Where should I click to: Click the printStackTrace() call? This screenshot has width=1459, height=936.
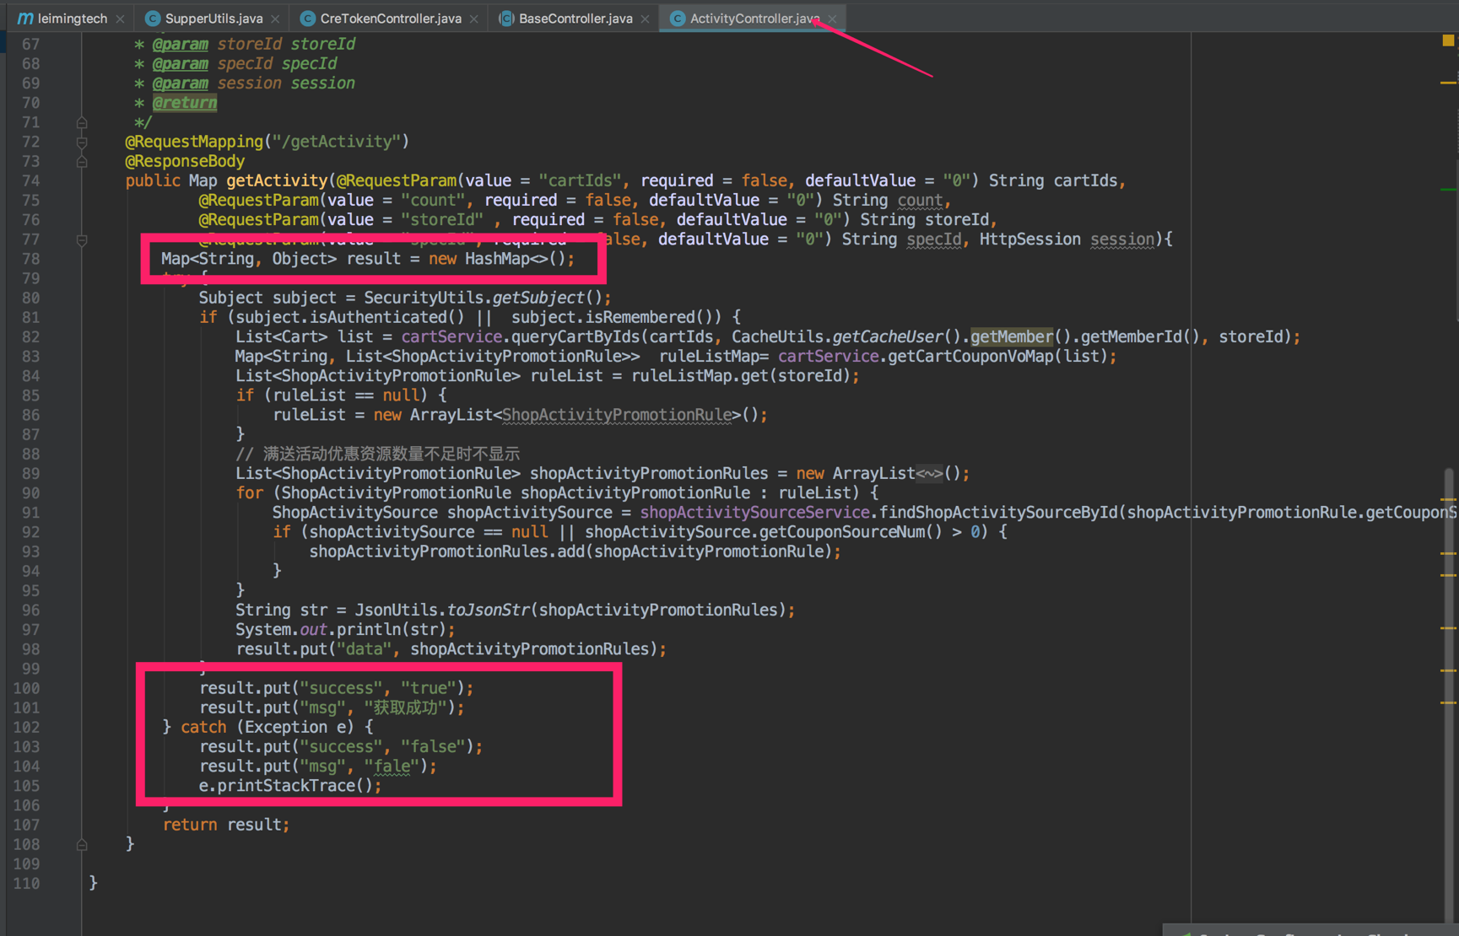point(295,785)
